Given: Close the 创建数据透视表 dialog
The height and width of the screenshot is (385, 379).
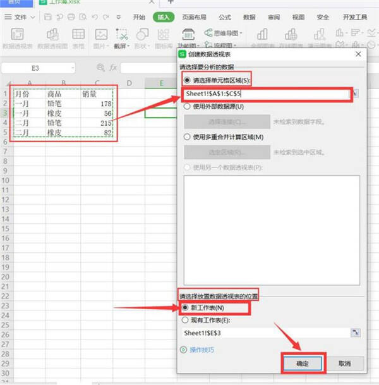Looking at the screenshot, I should (x=358, y=54).
